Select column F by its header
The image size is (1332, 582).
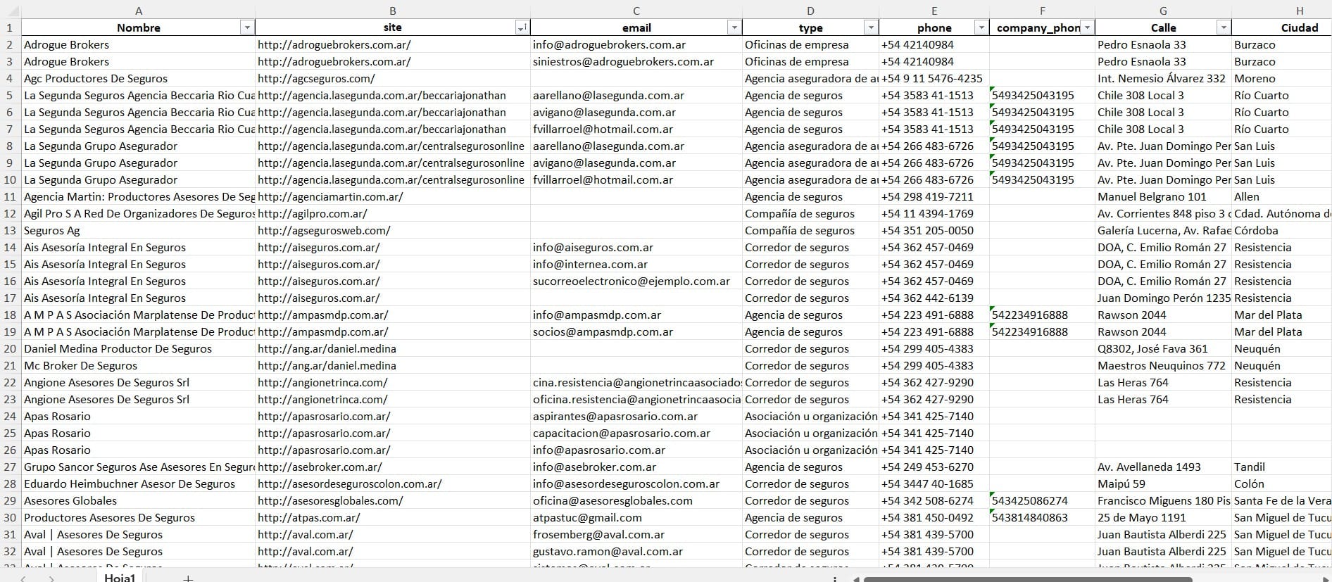click(1042, 11)
